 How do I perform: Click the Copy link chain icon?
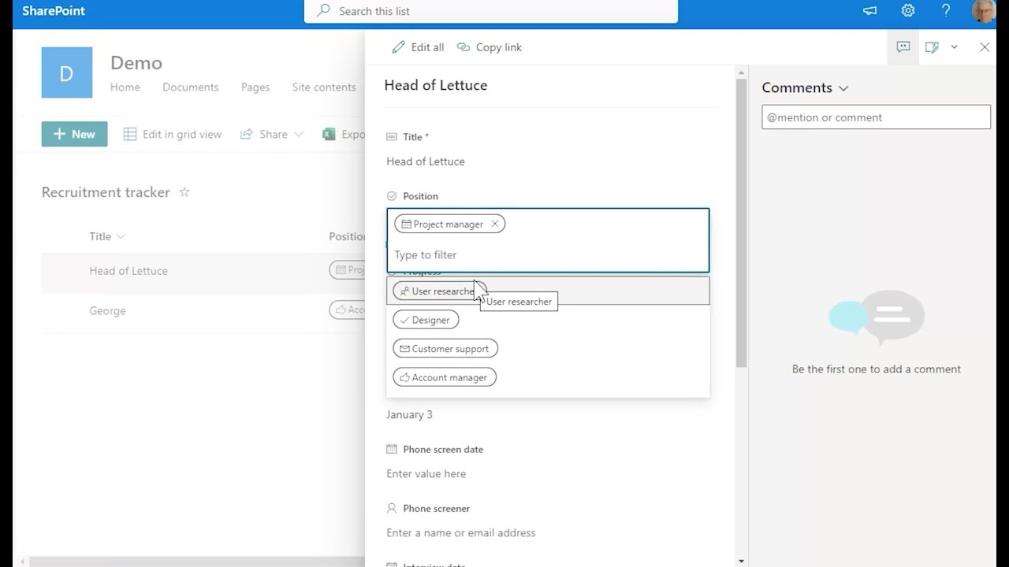(x=464, y=47)
